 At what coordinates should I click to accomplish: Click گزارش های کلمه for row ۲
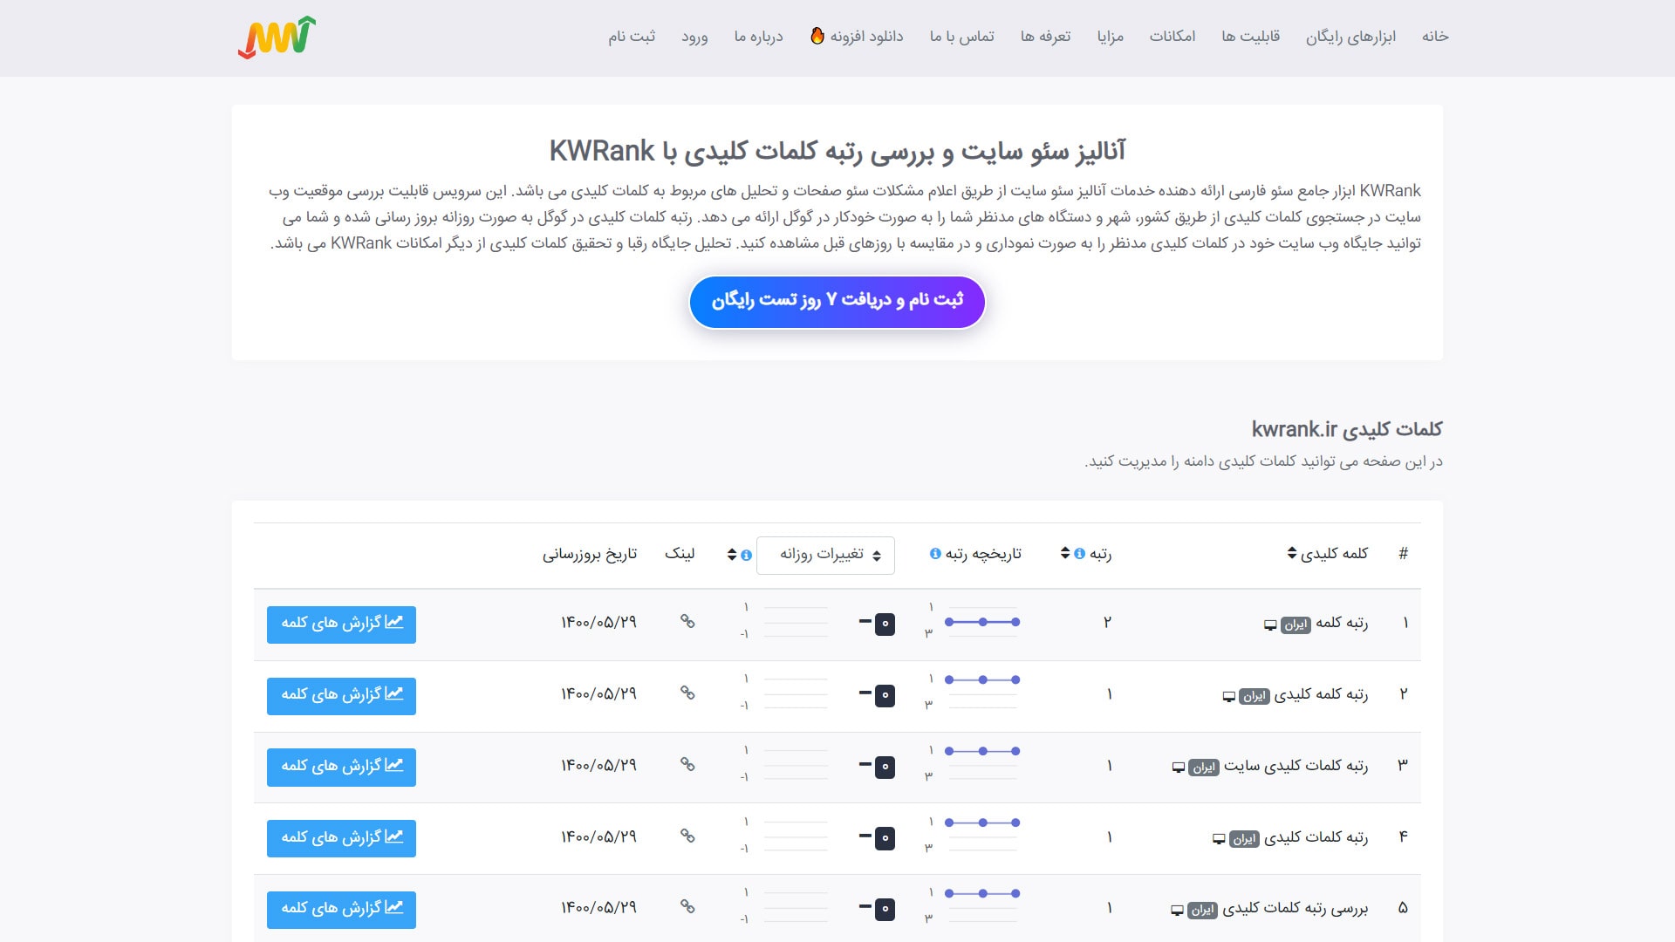click(x=341, y=696)
